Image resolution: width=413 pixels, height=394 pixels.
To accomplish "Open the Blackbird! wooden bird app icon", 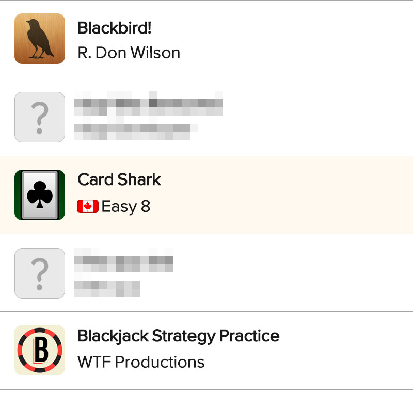I will point(40,39).
